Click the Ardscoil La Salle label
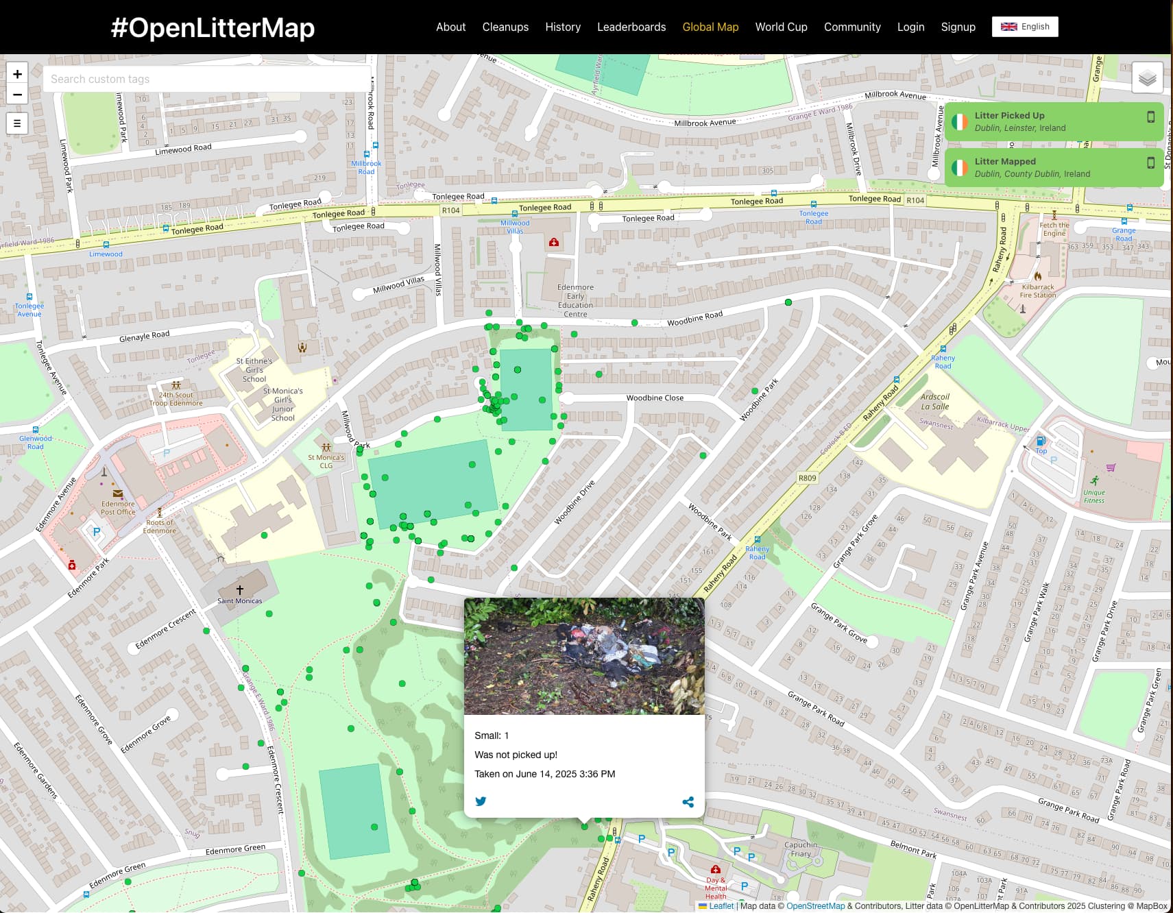The image size is (1173, 913). [x=934, y=402]
